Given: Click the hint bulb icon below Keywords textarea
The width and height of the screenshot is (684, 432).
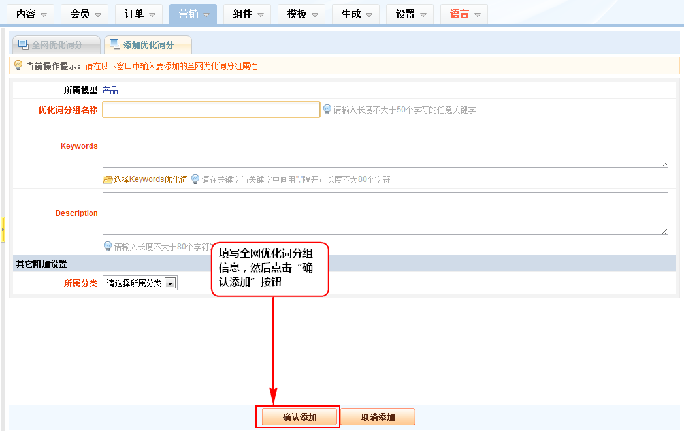Looking at the screenshot, I should (195, 179).
